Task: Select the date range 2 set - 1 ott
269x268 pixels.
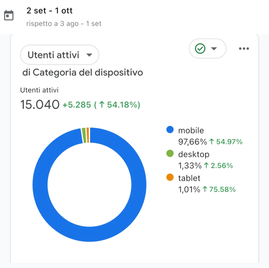Action: pos(49,11)
